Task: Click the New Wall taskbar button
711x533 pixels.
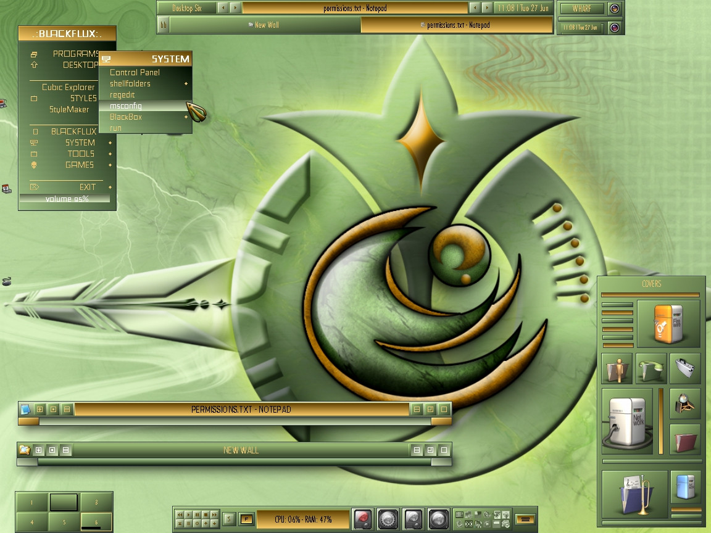Action: [x=265, y=25]
